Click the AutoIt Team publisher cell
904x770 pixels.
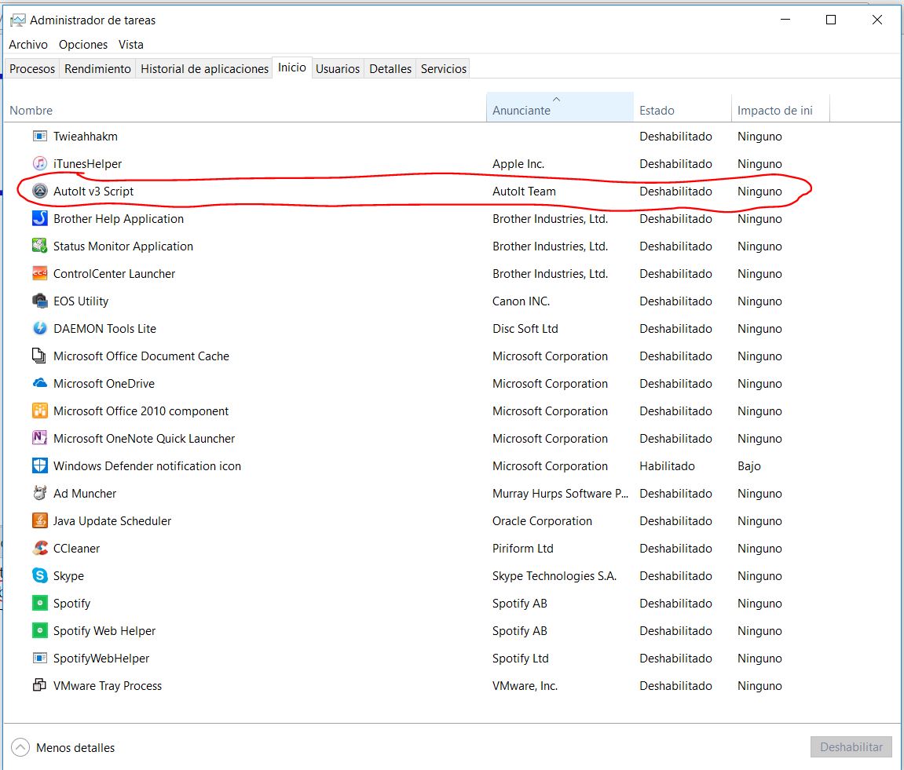[524, 192]
